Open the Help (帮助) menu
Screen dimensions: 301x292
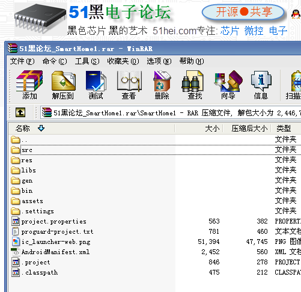[192, 61]
